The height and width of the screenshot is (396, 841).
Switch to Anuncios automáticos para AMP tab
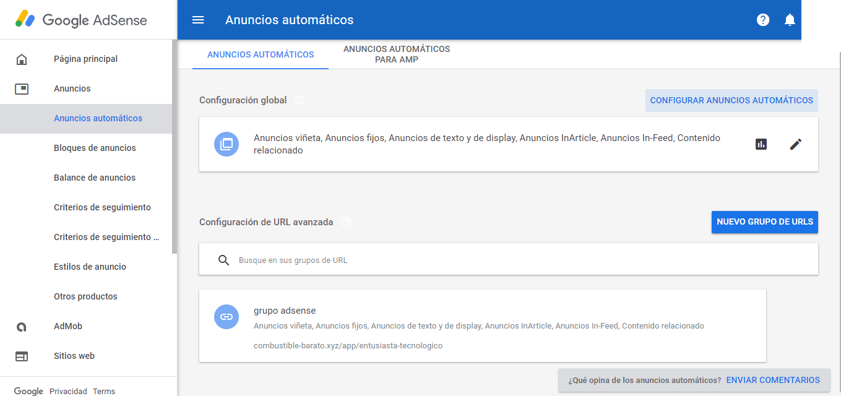(397, 54)
